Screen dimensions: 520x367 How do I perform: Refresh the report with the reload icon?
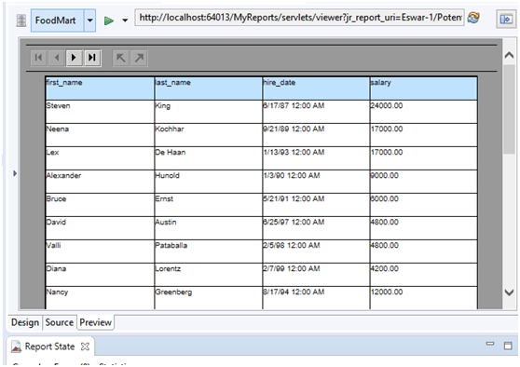click(x=473, y=18)
